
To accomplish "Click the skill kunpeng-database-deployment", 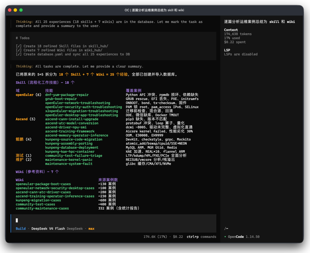I will coord(72,148).
